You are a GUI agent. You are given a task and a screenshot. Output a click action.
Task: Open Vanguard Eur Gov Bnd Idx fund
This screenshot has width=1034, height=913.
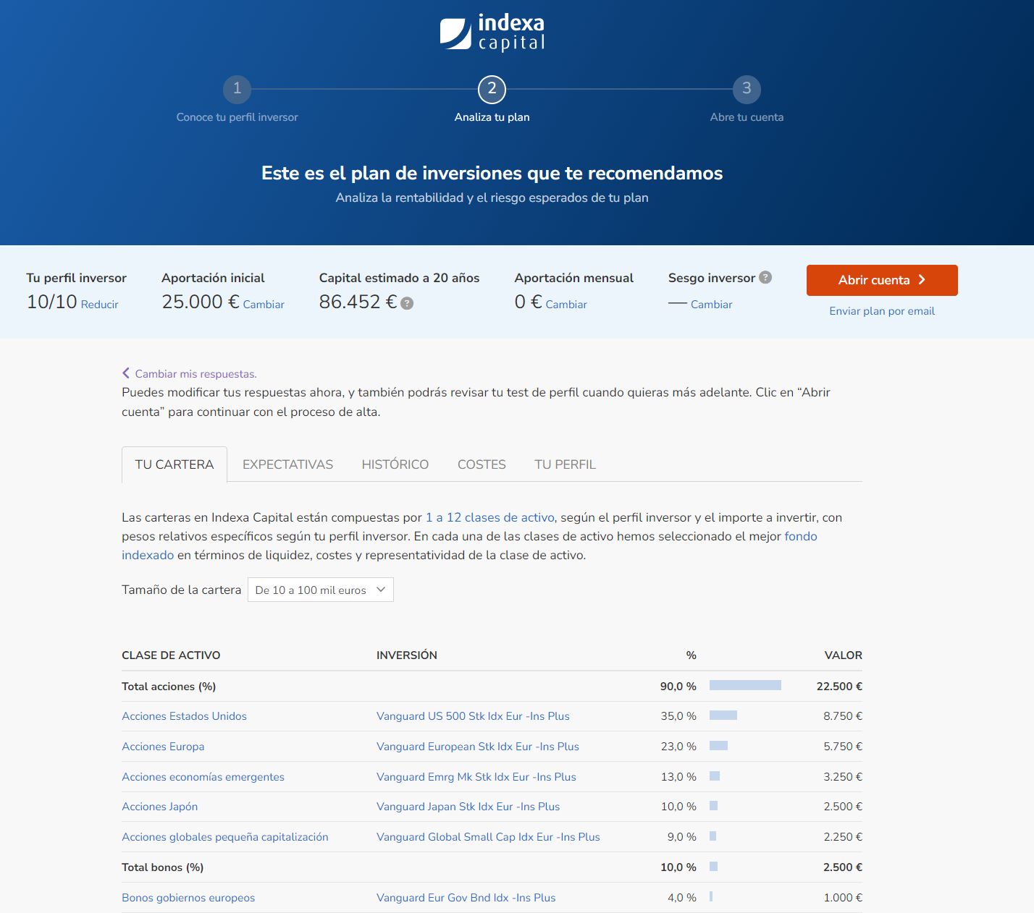(466, 898)
